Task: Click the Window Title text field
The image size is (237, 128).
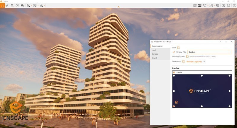Action: point(209,52)
